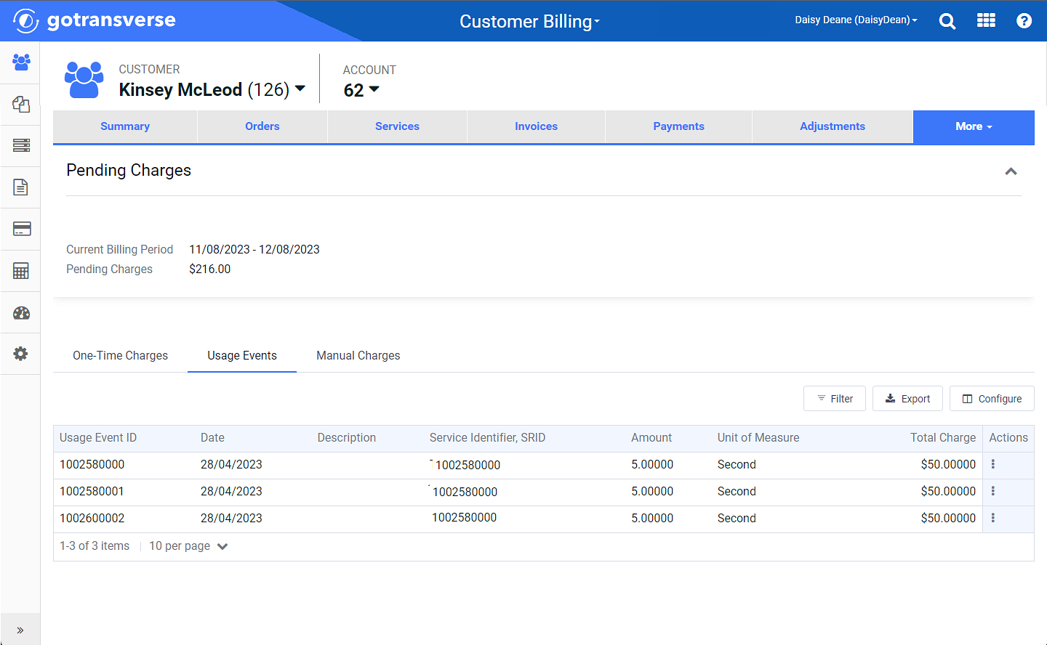
Task: Open the Dashboard palette sidebar icon
Action: [x=21, y=313]
